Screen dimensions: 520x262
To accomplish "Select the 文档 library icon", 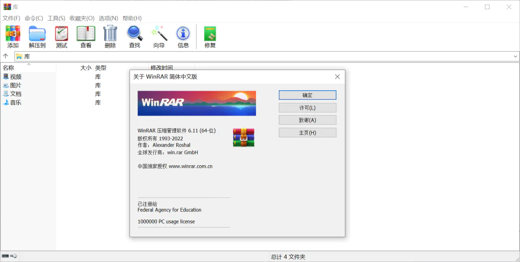I will pos(6,94).
